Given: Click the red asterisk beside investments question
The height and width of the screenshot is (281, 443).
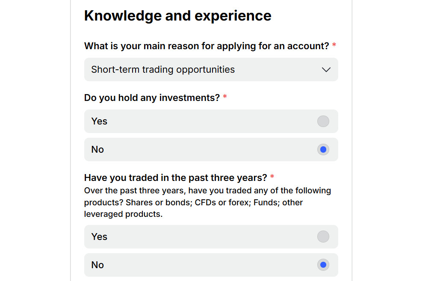Looking at the screenshot, I should coord(225,98).
